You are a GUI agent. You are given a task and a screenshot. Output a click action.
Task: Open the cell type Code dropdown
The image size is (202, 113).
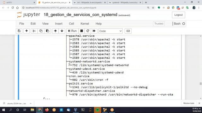(x=110, y=31)
